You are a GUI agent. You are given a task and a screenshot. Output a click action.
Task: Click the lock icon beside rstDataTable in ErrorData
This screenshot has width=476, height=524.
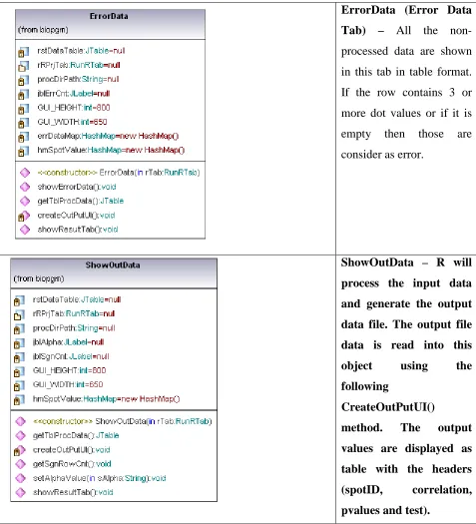pyautogui.click(x=23, y=52)
